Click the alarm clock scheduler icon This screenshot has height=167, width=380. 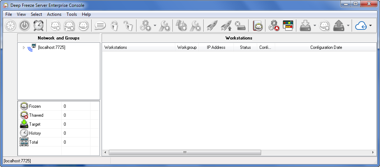pyautogui.click(x=38, y=25)
